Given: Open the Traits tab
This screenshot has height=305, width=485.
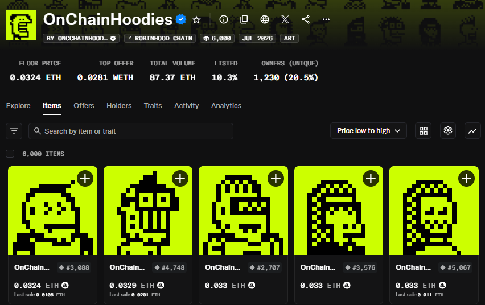Looking at the screenshot, I should 153,106.
